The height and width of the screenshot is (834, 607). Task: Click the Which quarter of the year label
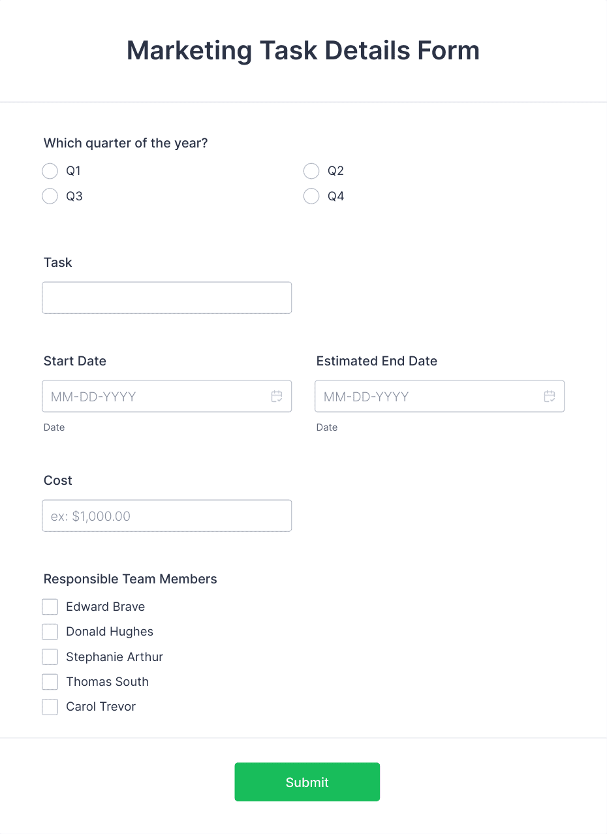126,143
